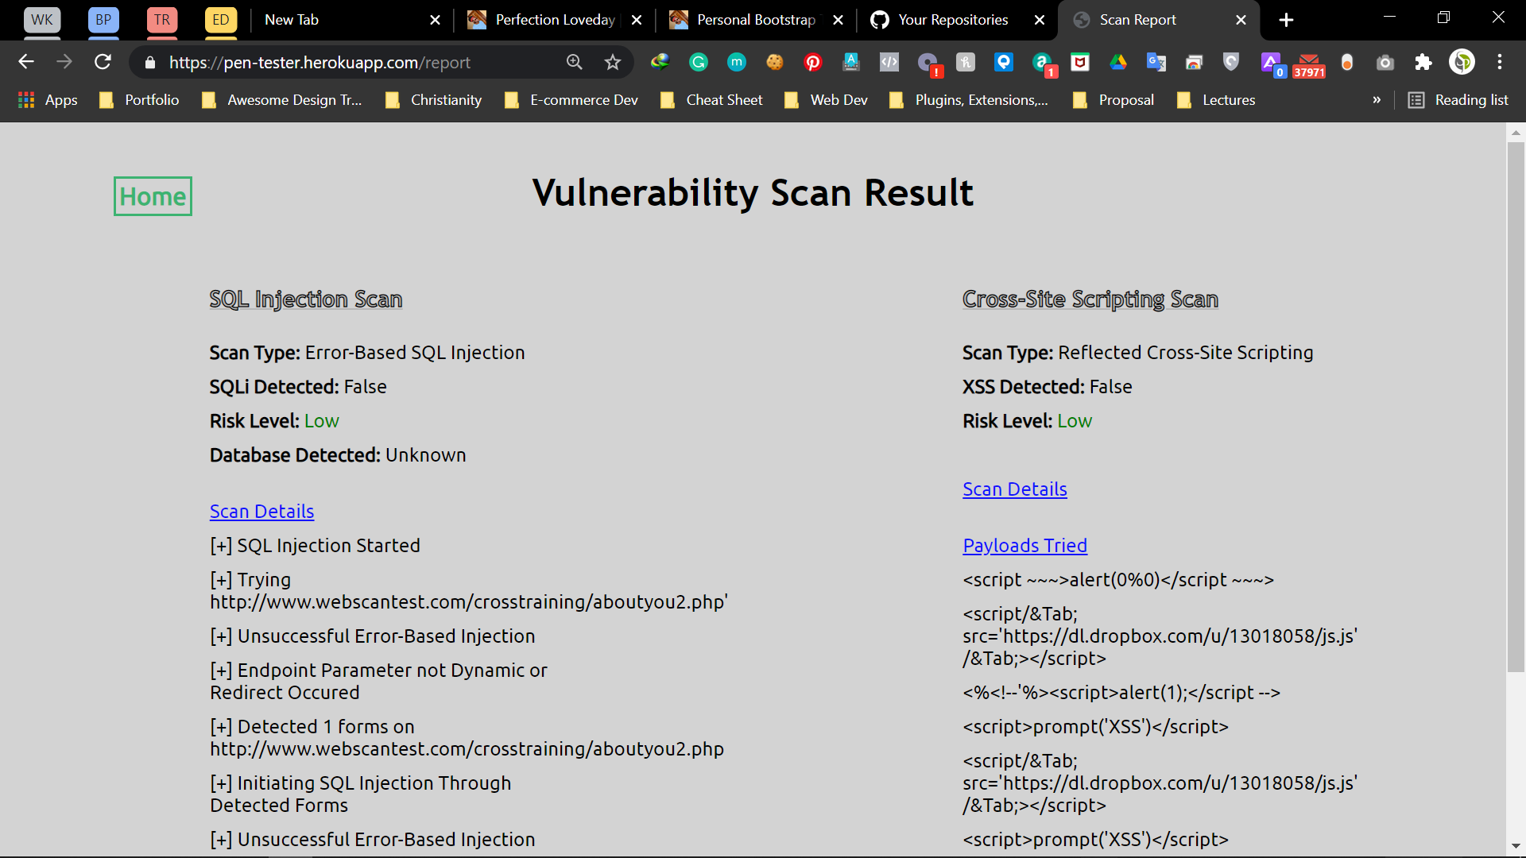Open Chrome's three-dot menu
Viewport: 1526px width, 858px height.
[1500, 62]
